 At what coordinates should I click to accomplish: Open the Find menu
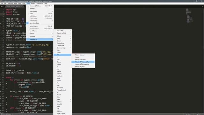coord(16,4)
